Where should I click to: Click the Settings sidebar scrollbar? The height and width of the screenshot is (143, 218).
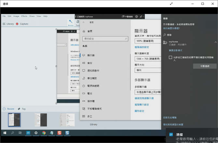click(x=130, y=72)
